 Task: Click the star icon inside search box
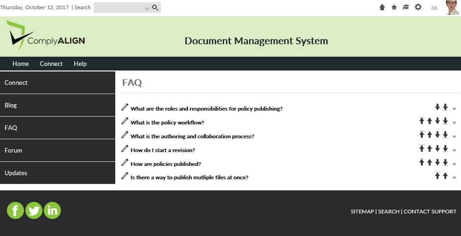(147, 8)
